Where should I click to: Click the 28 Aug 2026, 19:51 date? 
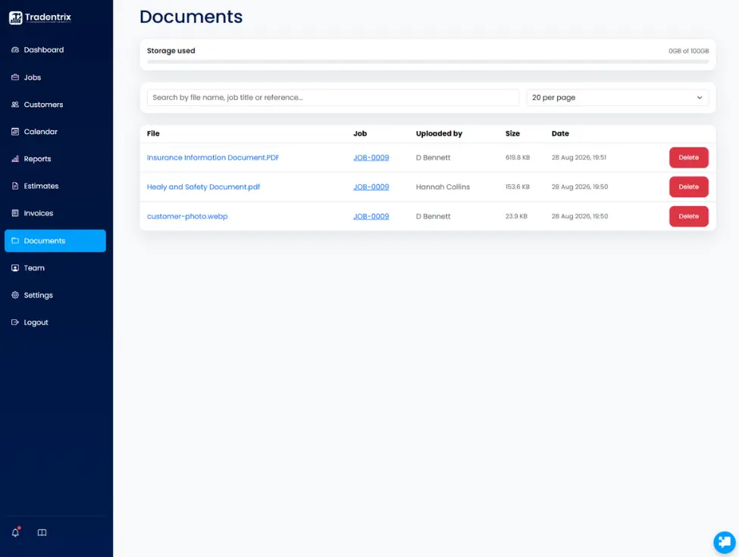point(579,158)
